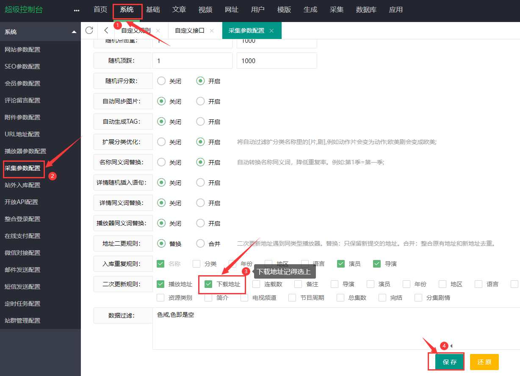The height and width of the screenshot is (376, 520).
Task: Switch 地址二更规则 to 合并
Action: point(199,243)
